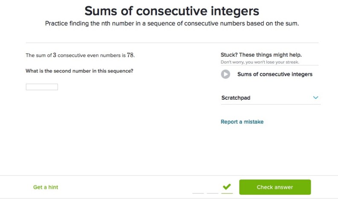This screenshot has width=338, height=213.
Task: Click the 'Stuck? These things might help' heading
Action: tap(261, 55)
